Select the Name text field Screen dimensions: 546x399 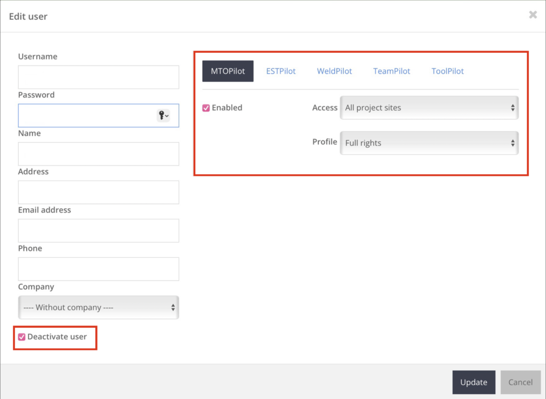coord(99,154)
